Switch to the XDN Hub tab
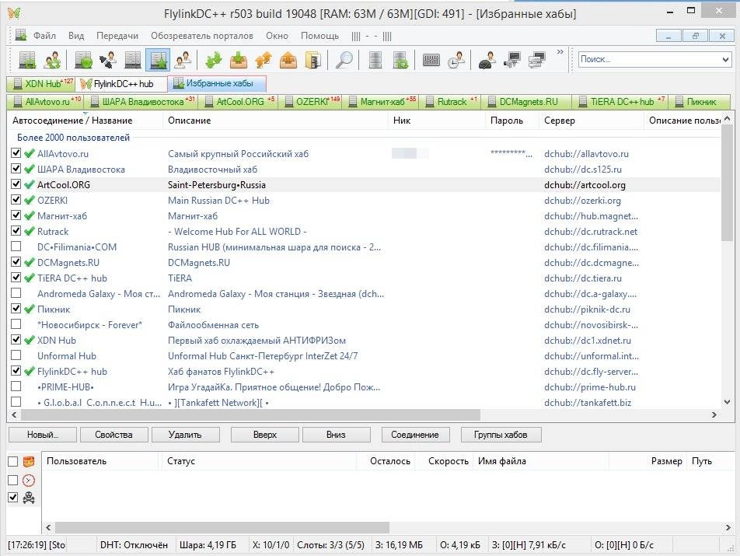This screenshot has width=740, height=556. (41, 84)
